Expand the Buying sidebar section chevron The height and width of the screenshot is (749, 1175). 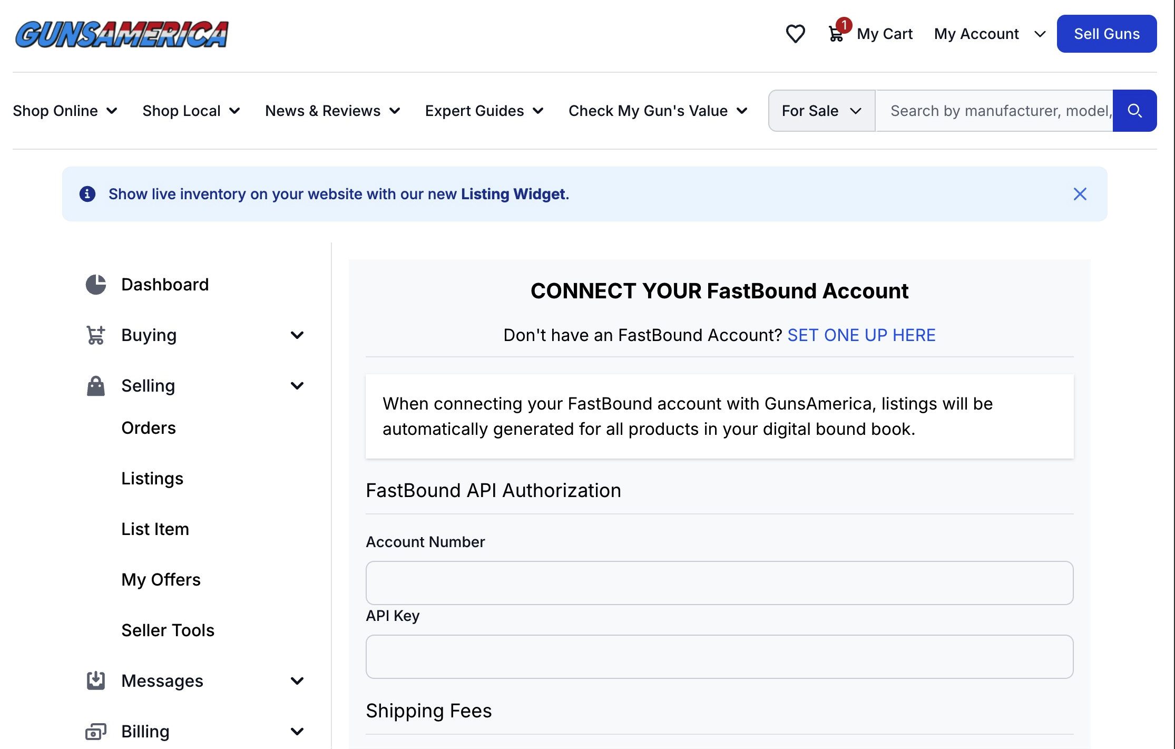tap(297, 335)
